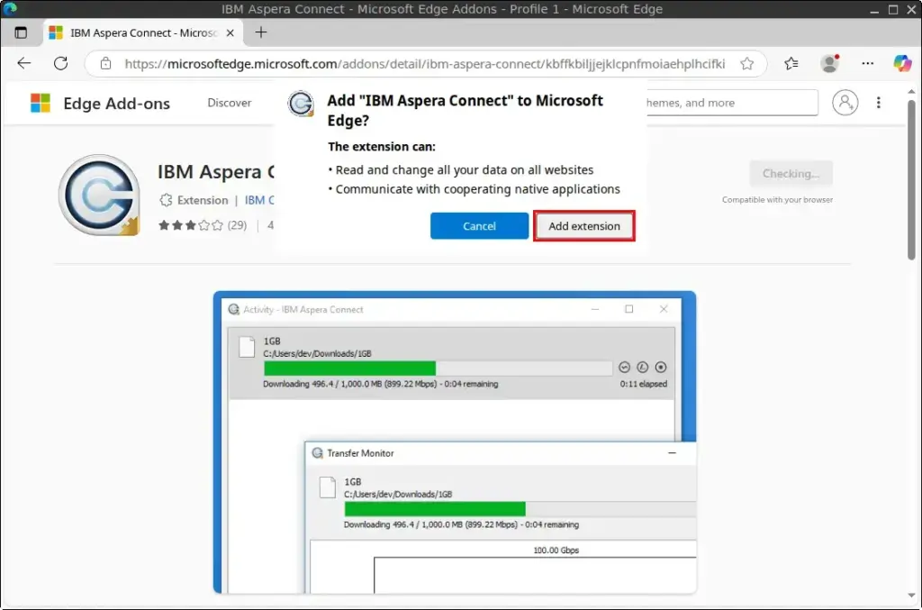Open the Edge Add-ons page options menu

(x=879, y=103)
